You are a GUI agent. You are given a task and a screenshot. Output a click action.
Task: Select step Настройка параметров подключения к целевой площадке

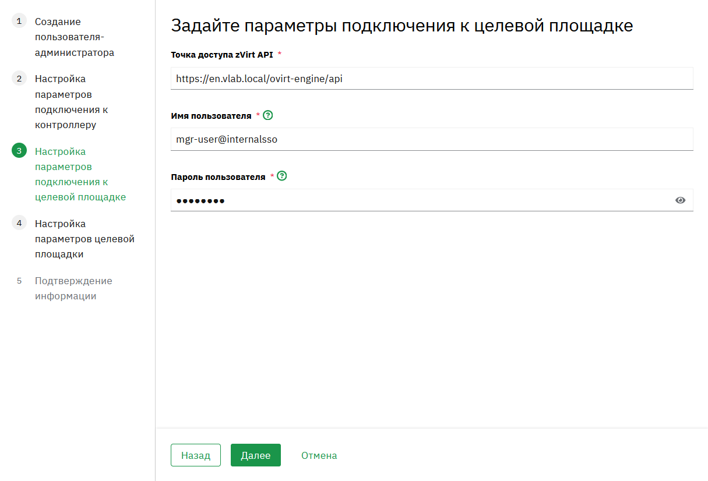80,174
